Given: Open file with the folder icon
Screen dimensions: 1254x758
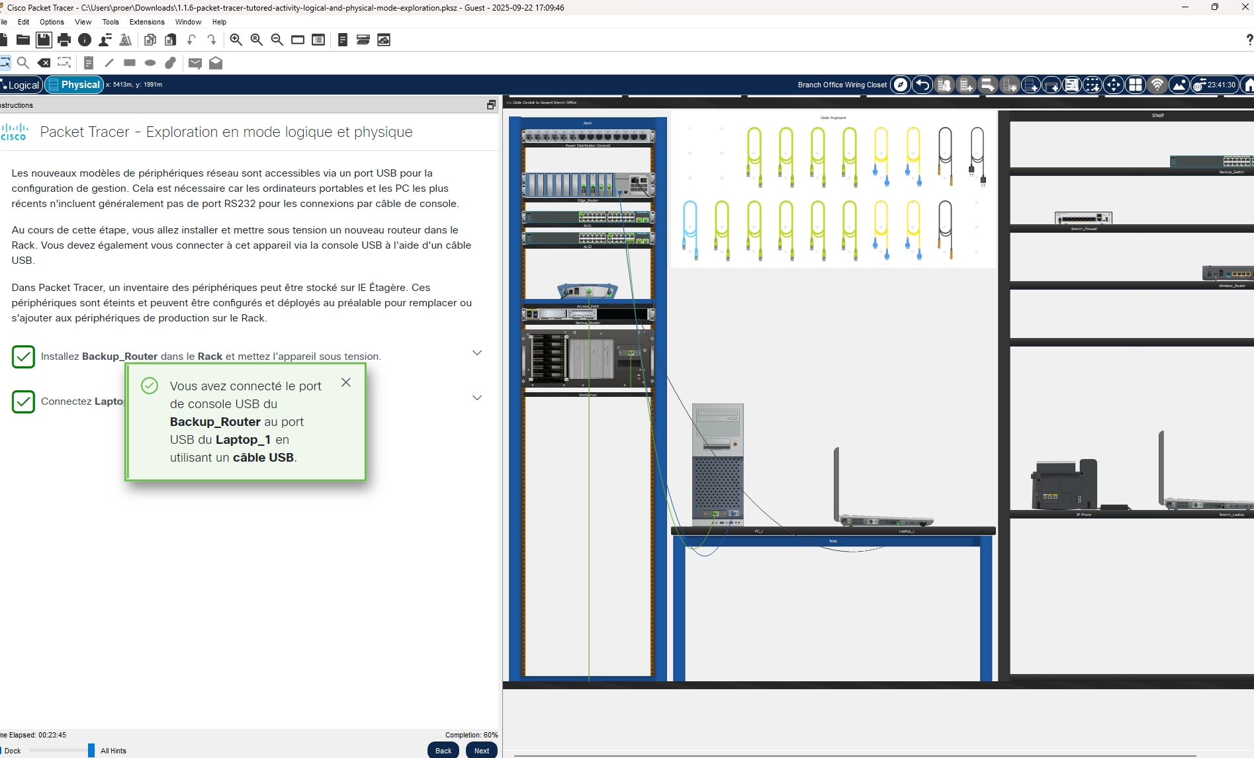Looking at the screenshot, I should pos(23,40).
